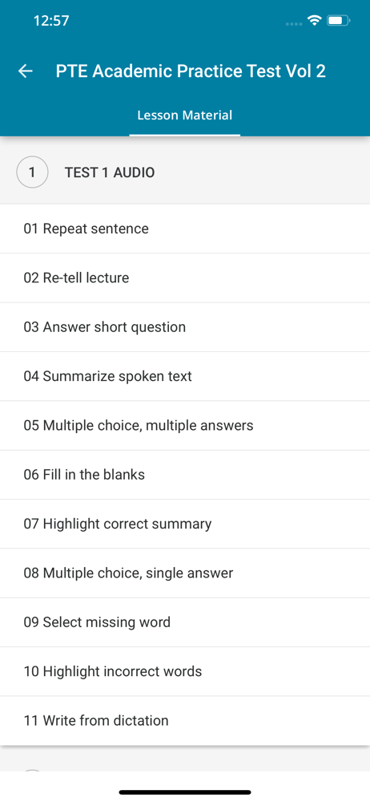This screenshot has width=370, height=802.
Task: Tap the Wi-Fi status icon
Action: [314, 21]
